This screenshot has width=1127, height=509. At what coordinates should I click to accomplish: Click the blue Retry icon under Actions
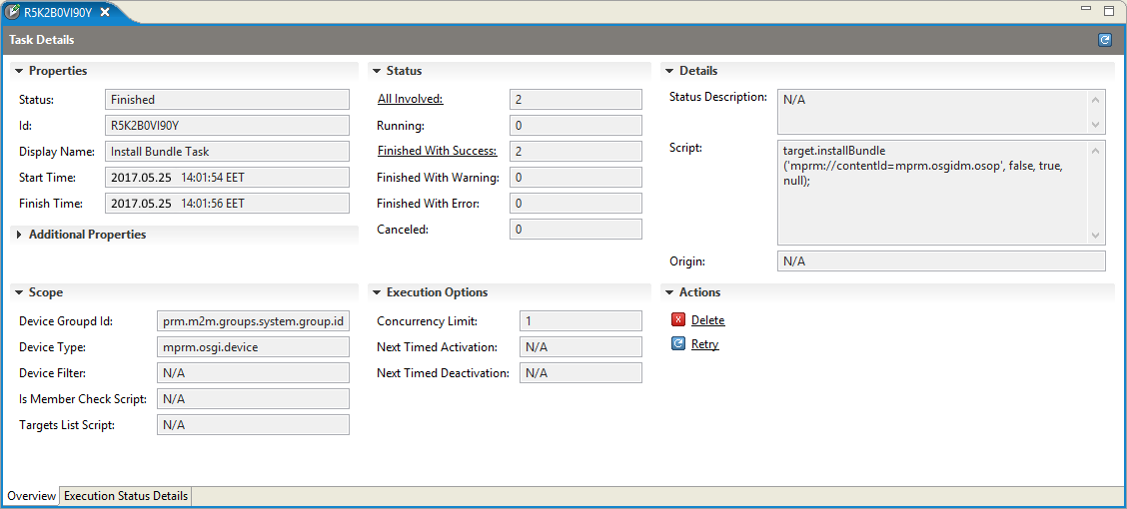coord(677,344)
